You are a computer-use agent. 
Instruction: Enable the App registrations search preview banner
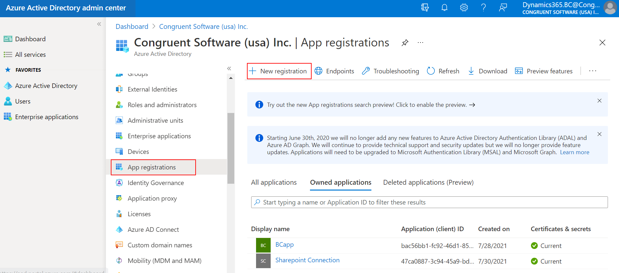371,105
